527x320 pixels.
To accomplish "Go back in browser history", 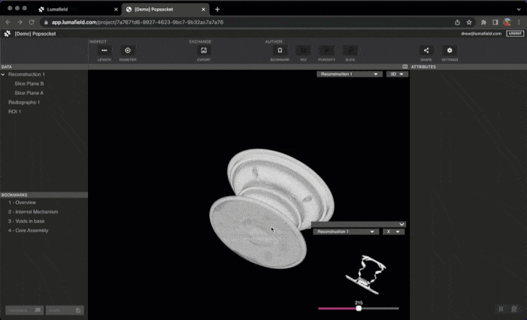I will [x=8, y=23].
